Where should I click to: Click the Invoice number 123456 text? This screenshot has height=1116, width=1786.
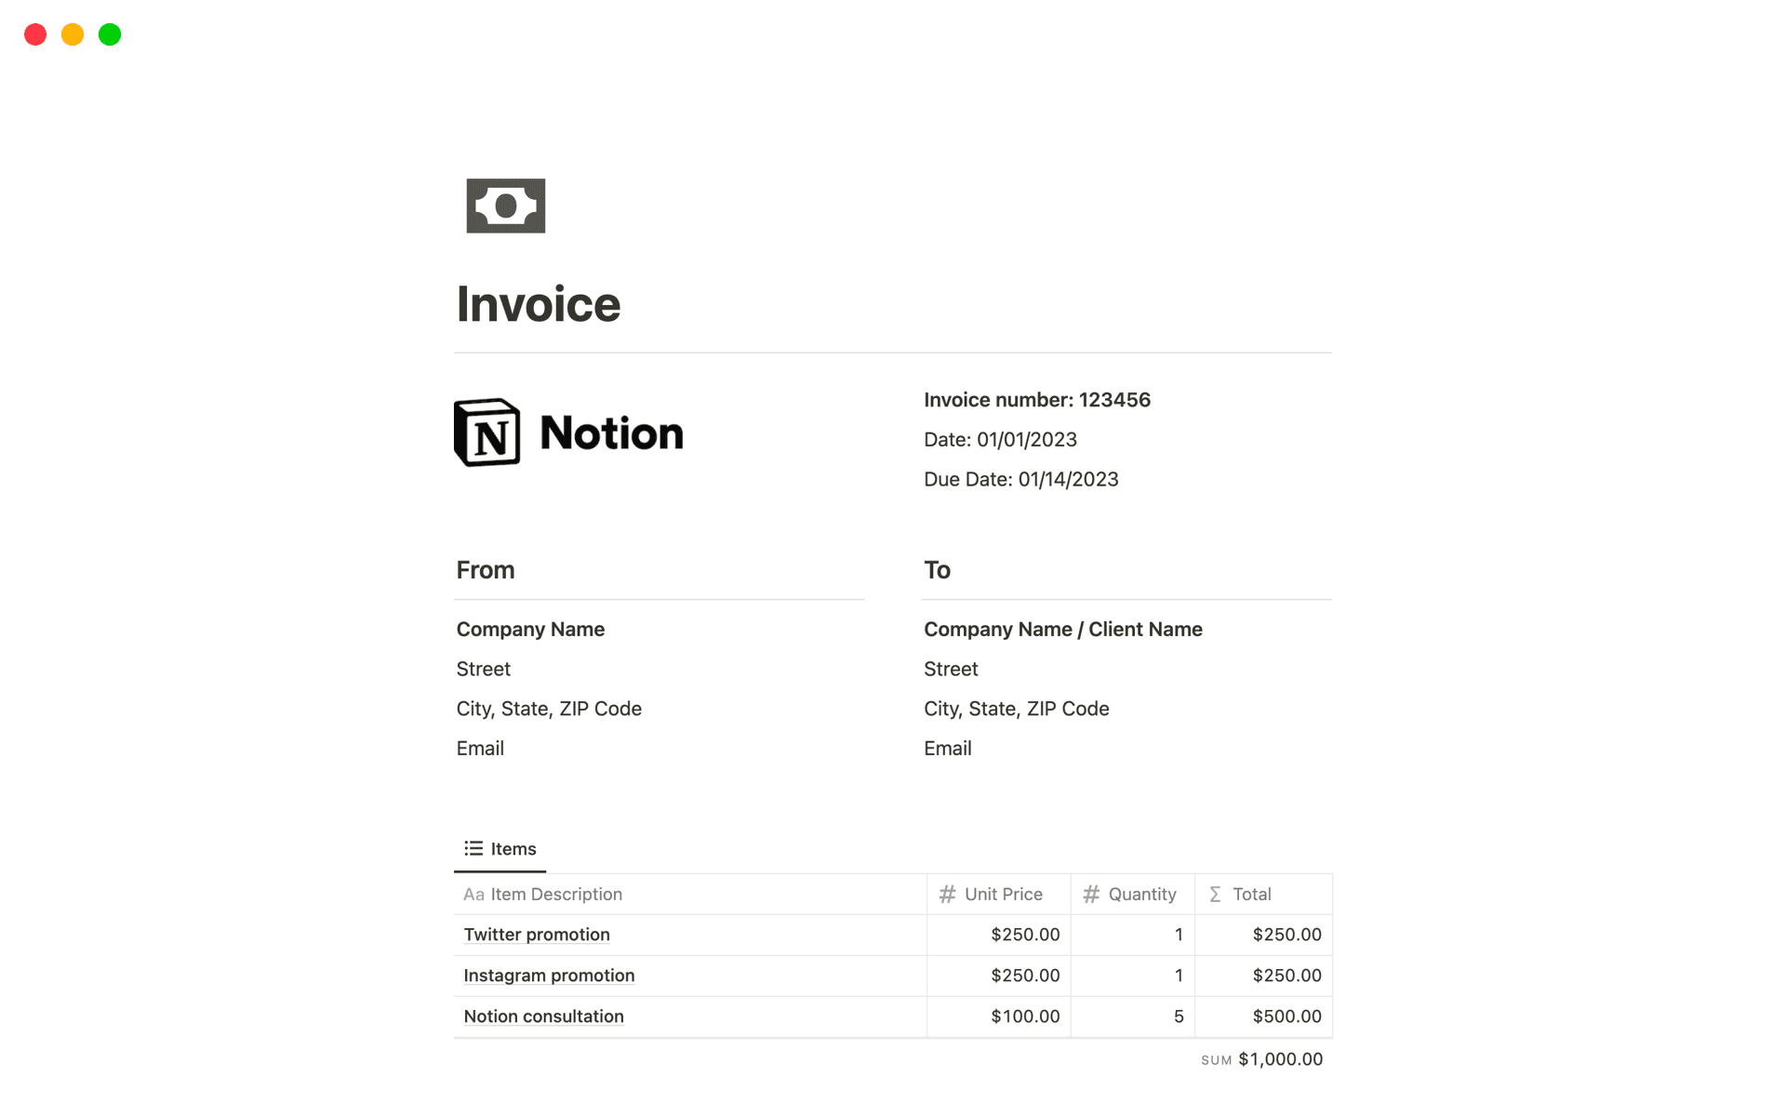1036,400
